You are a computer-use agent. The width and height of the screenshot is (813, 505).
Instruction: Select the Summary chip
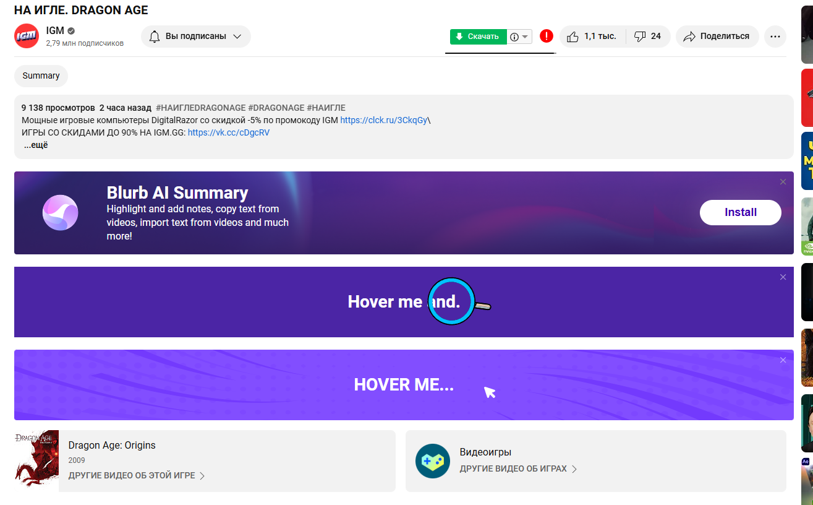pyautogui.click(x=41, y=76)
